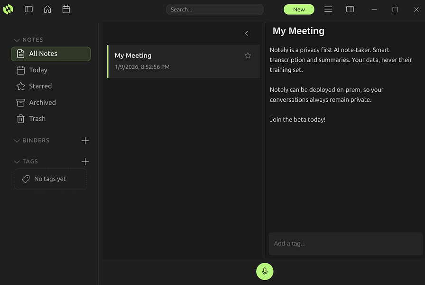
Task: Open the Today notes view
Action: 51,70
